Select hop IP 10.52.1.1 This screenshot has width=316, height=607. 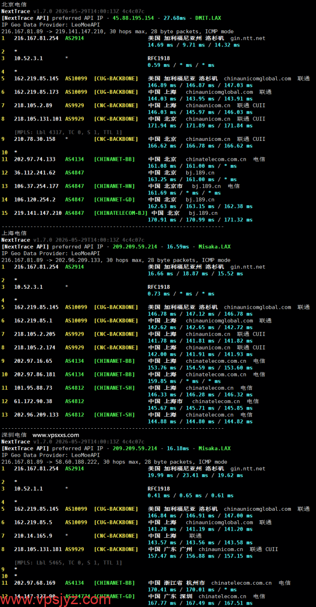[28, 488]
